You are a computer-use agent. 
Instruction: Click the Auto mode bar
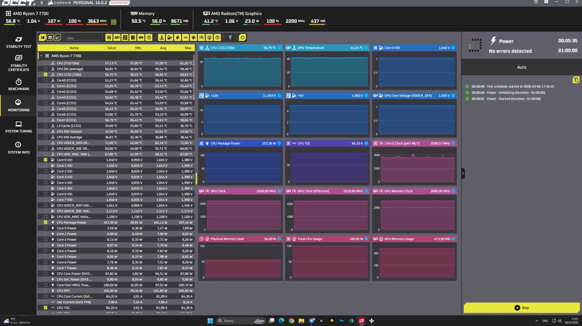[x=522, y=67]
